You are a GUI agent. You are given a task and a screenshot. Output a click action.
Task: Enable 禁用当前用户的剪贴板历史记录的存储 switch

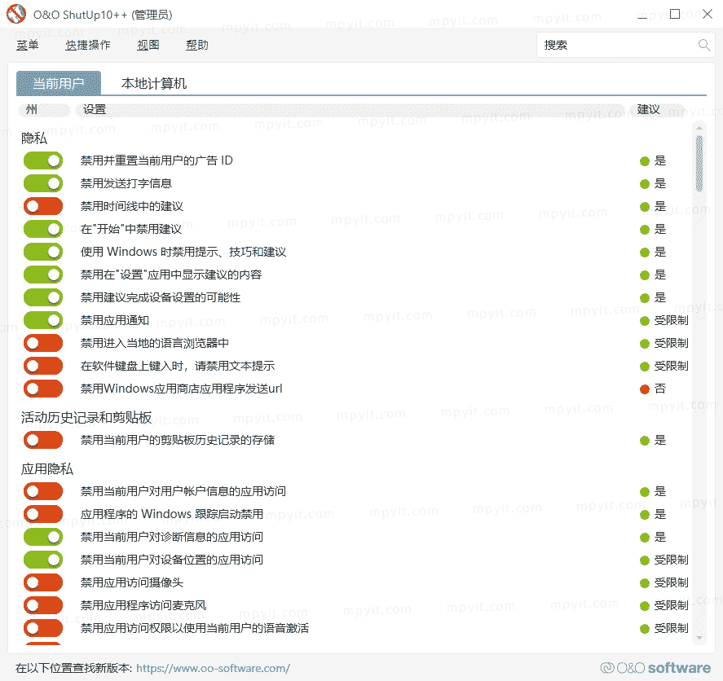coord(43,440)
